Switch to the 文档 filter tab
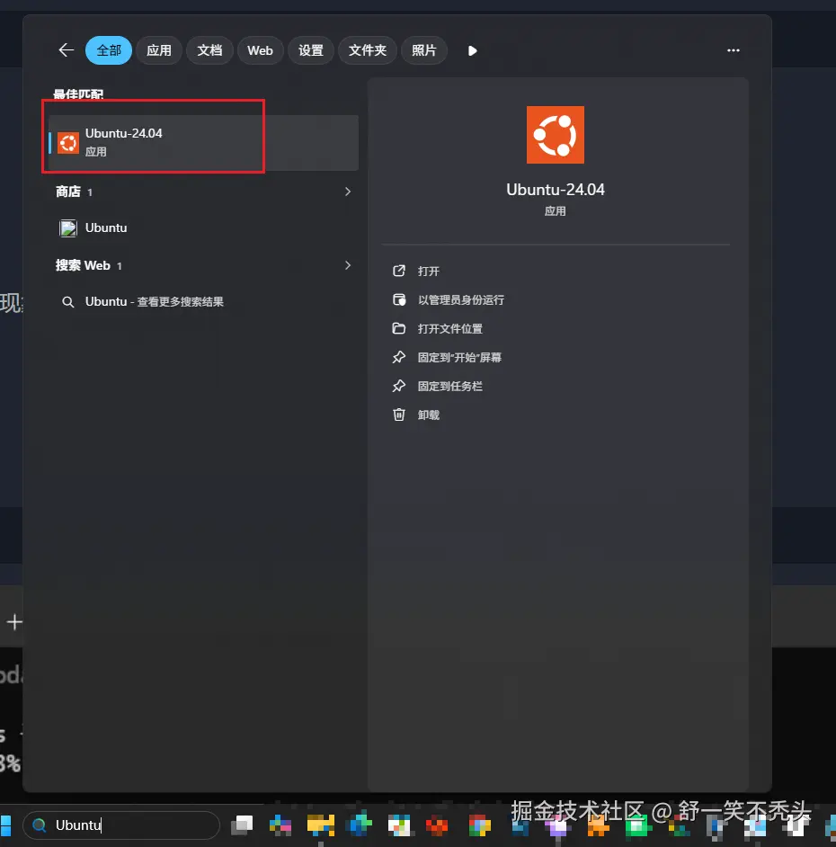Viewport: 836px width, 847px height. [x=209, y=50]
